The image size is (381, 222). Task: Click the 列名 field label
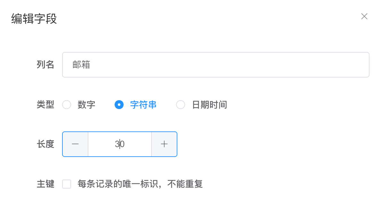[45, 65]
